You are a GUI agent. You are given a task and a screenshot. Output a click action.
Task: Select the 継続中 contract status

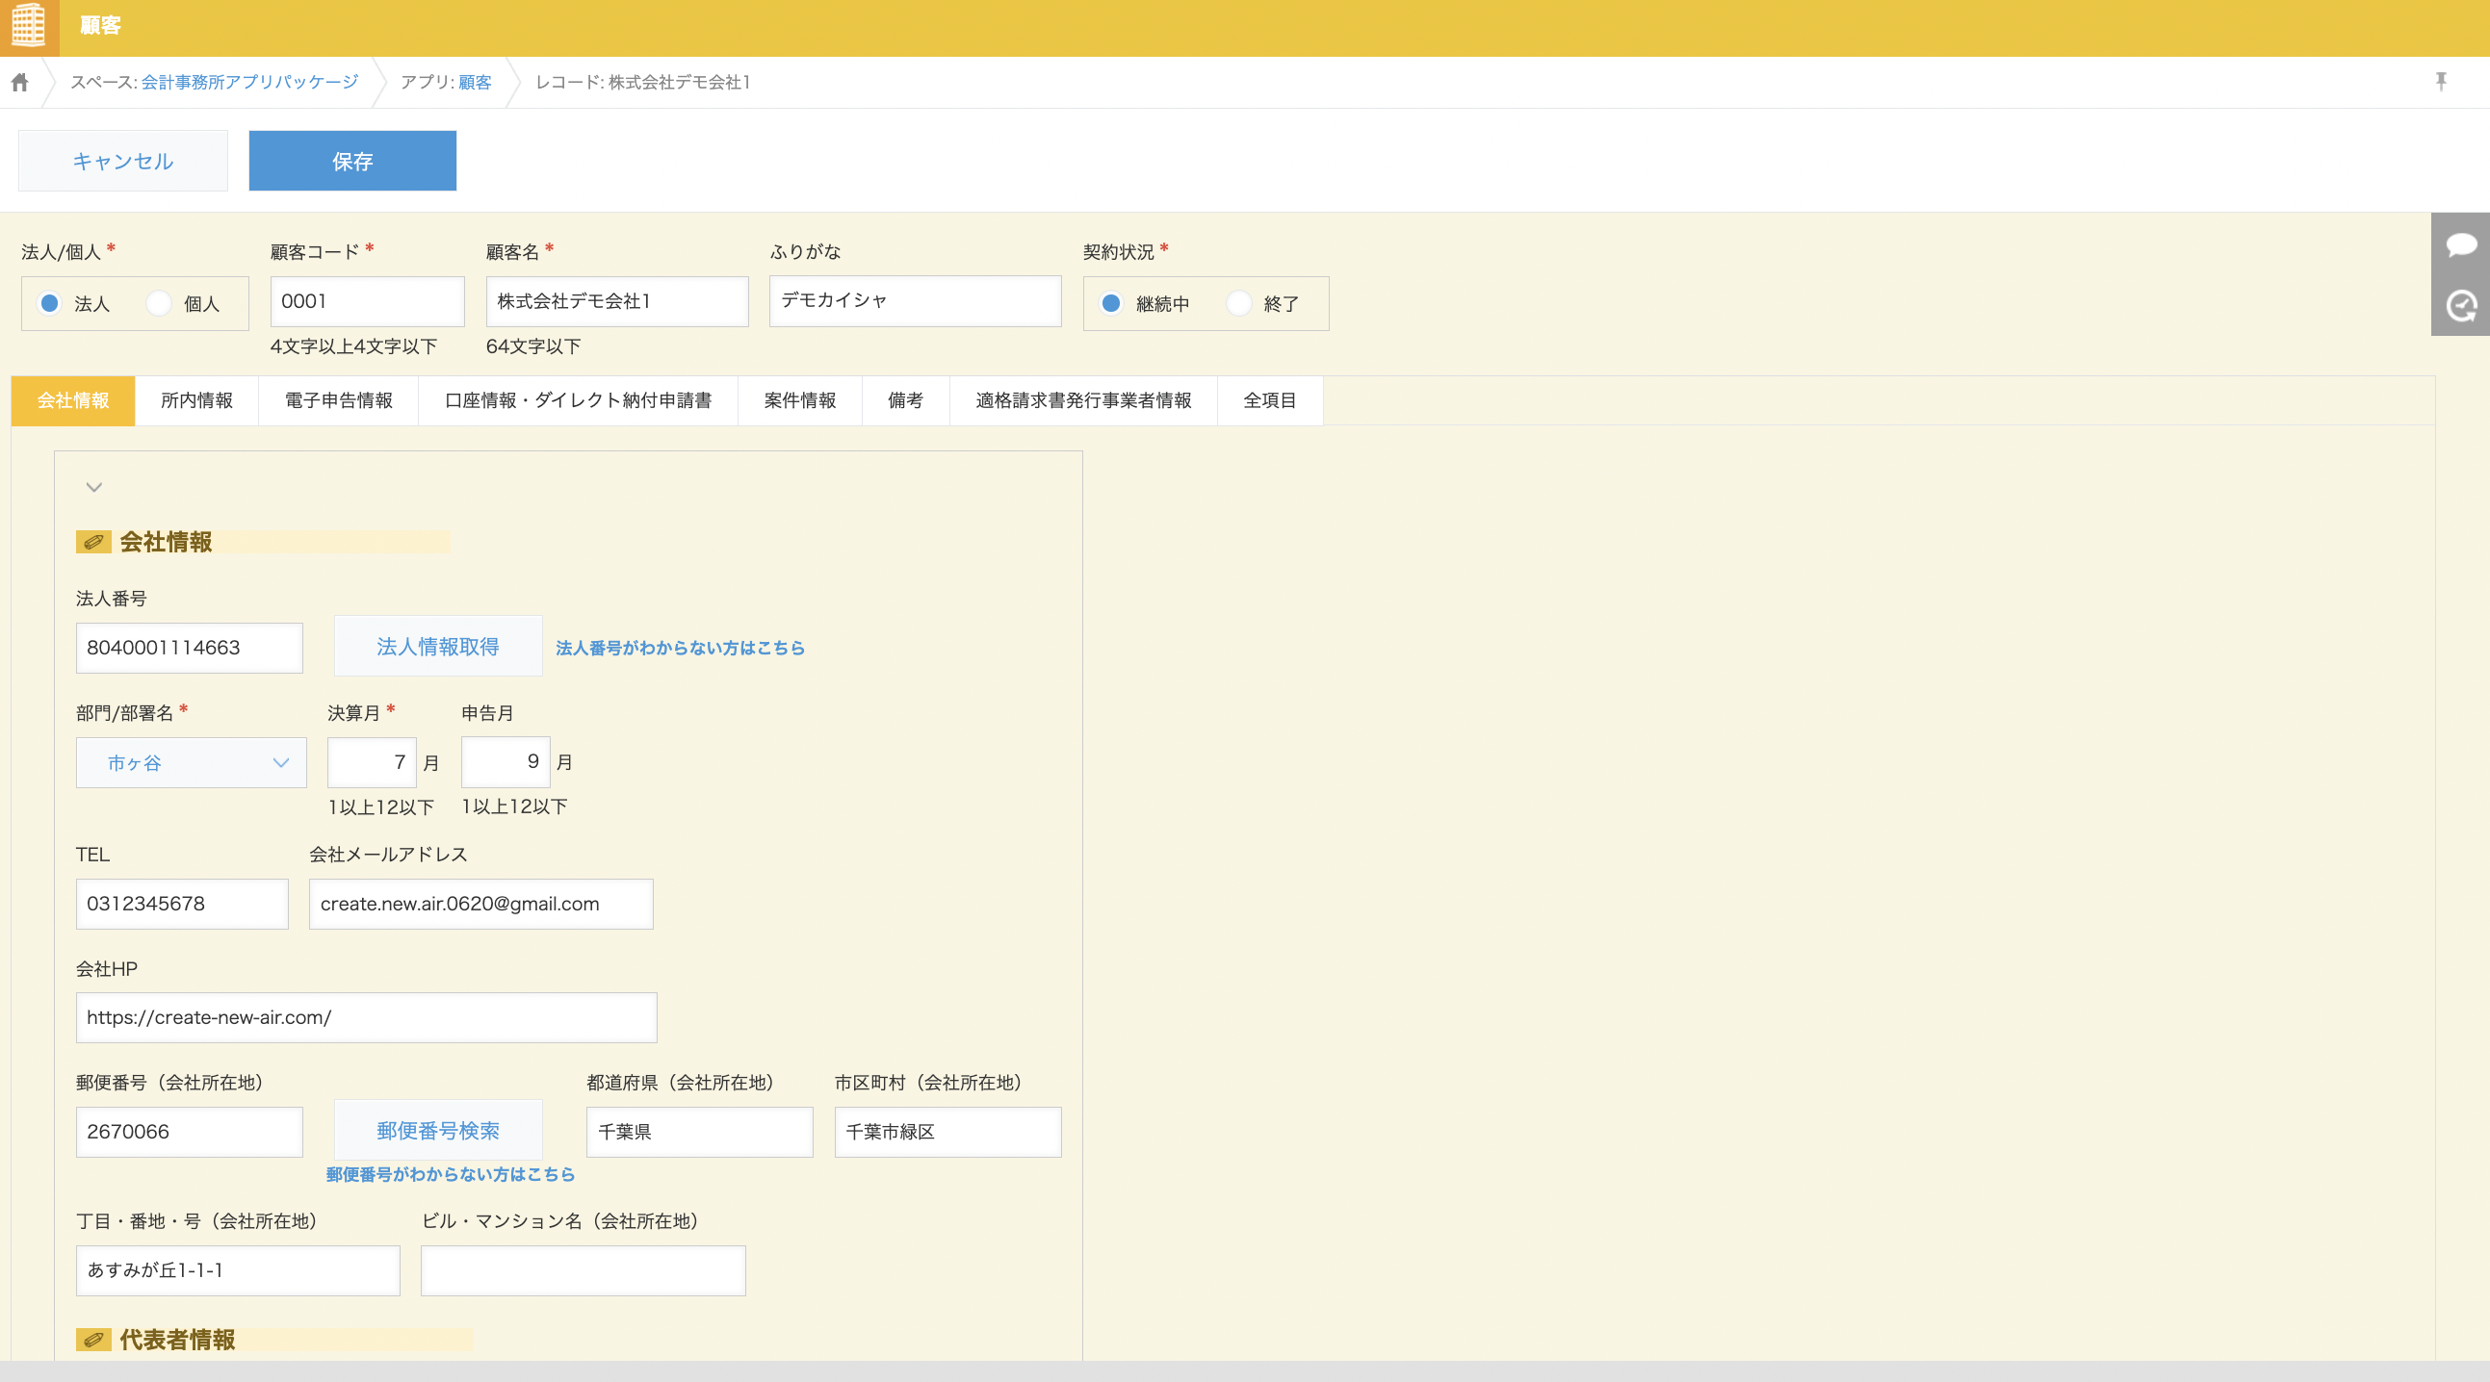point(1110,303)
